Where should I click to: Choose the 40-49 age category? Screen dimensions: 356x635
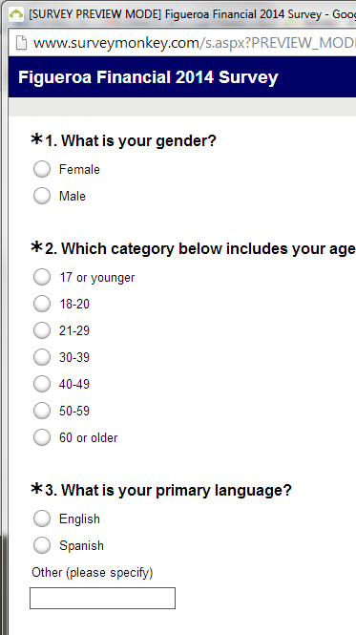tap(42, 384)
